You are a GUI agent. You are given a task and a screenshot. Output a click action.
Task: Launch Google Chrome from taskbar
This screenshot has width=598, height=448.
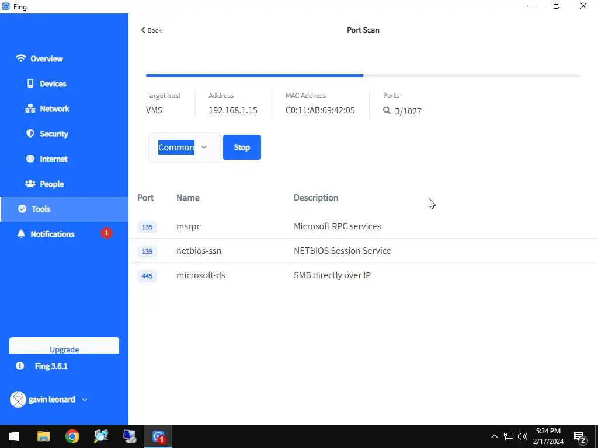click(x=72, y=436)
